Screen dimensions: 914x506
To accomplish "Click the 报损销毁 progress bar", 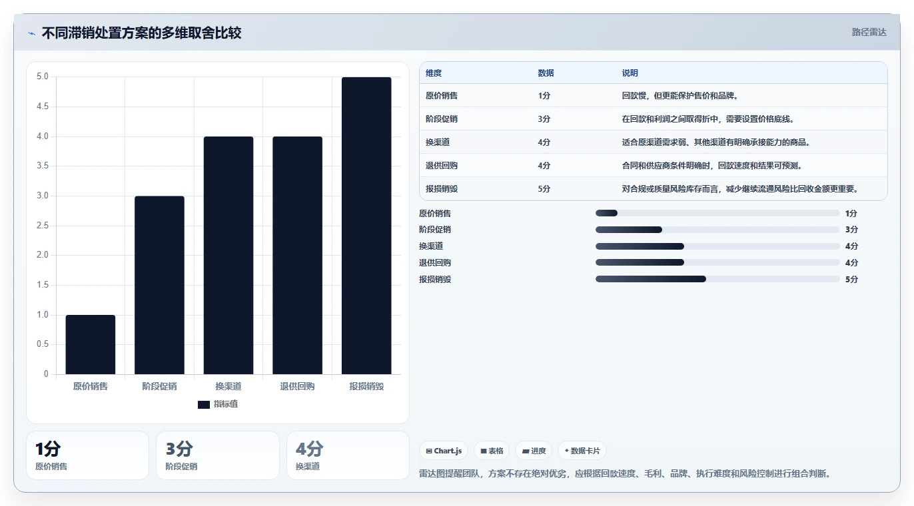I will coord(717,279).
